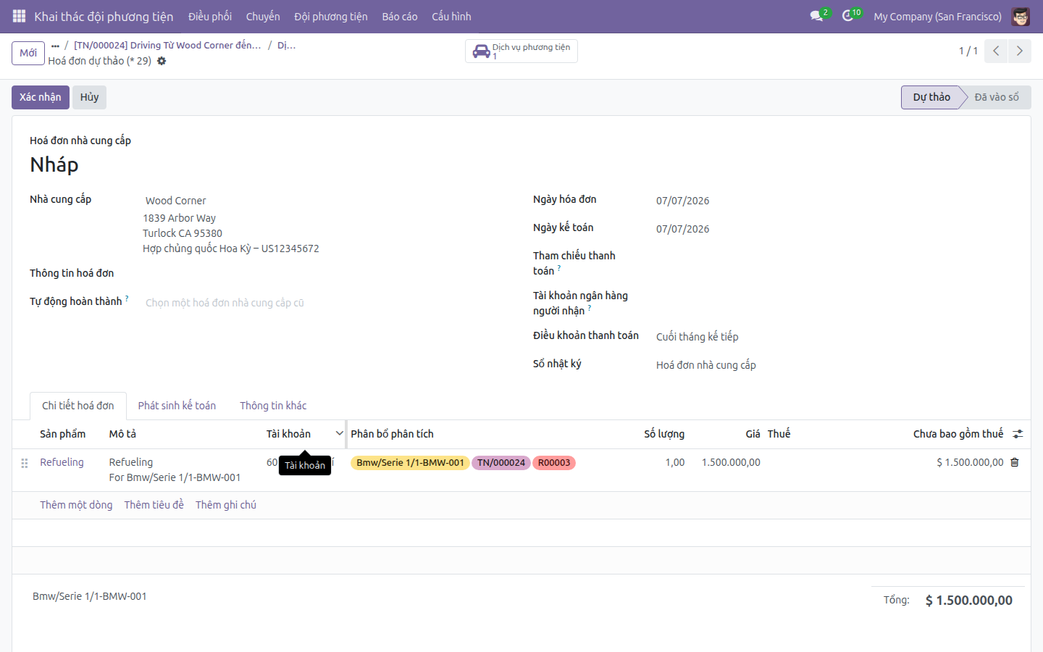This screenshot has width=1043, height=652.
Task: Open the chat messages icon
Action: 818,16
